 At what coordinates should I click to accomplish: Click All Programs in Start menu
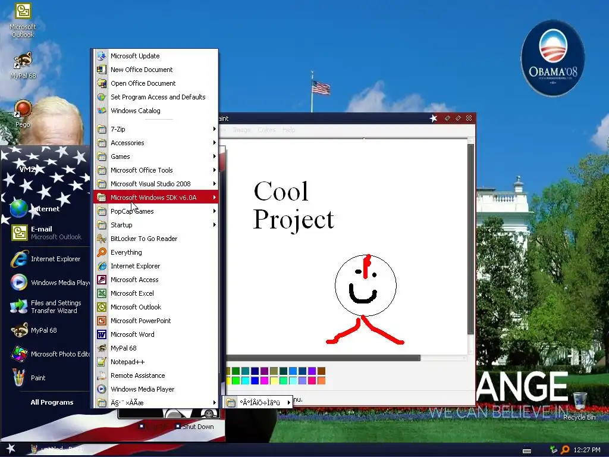tap(52, 402)
